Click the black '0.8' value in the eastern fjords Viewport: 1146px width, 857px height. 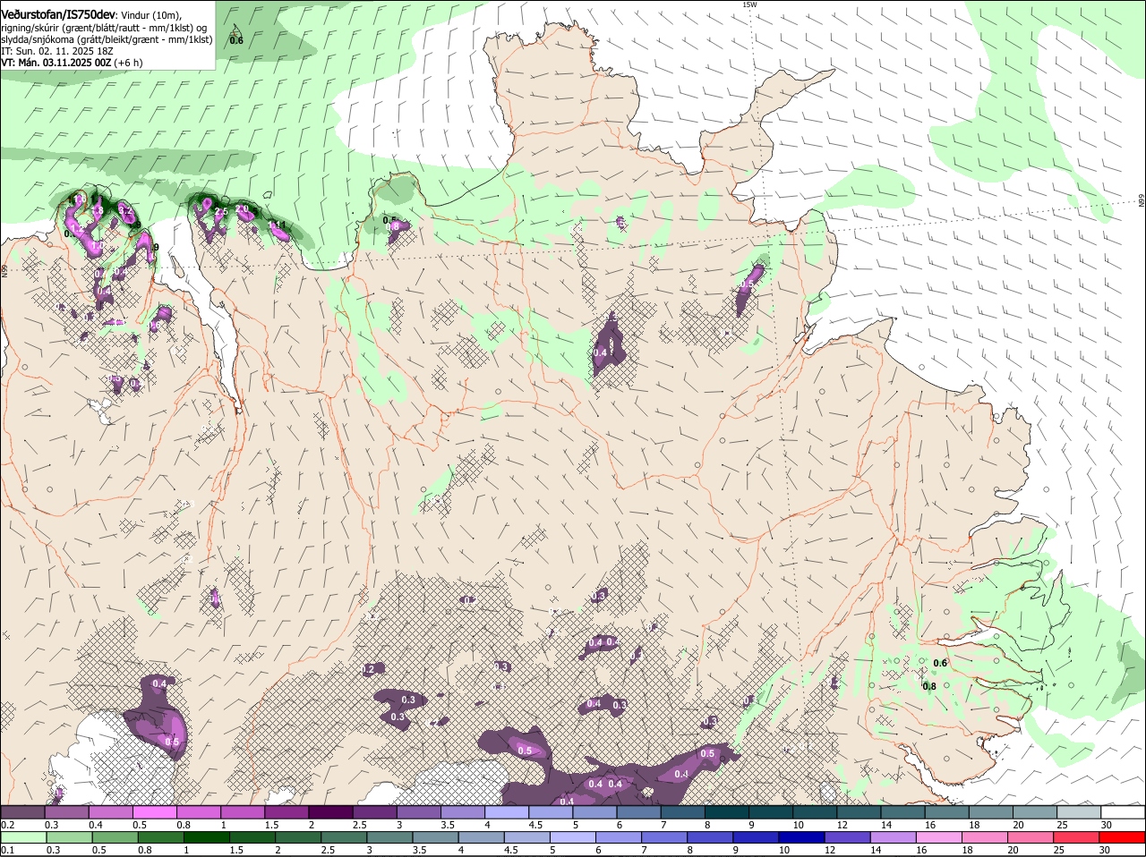pyautogui.click(x=929, y=686)
